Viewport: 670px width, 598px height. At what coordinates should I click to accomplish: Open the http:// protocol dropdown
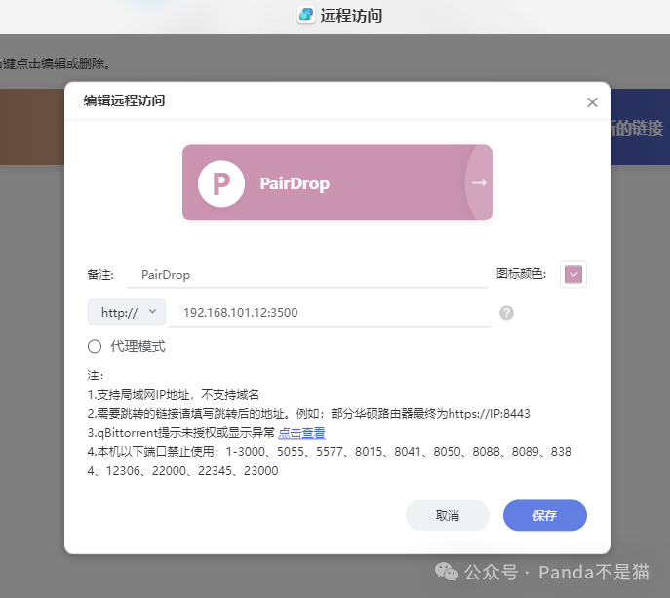pyautogui.click(x=127, y=312)
